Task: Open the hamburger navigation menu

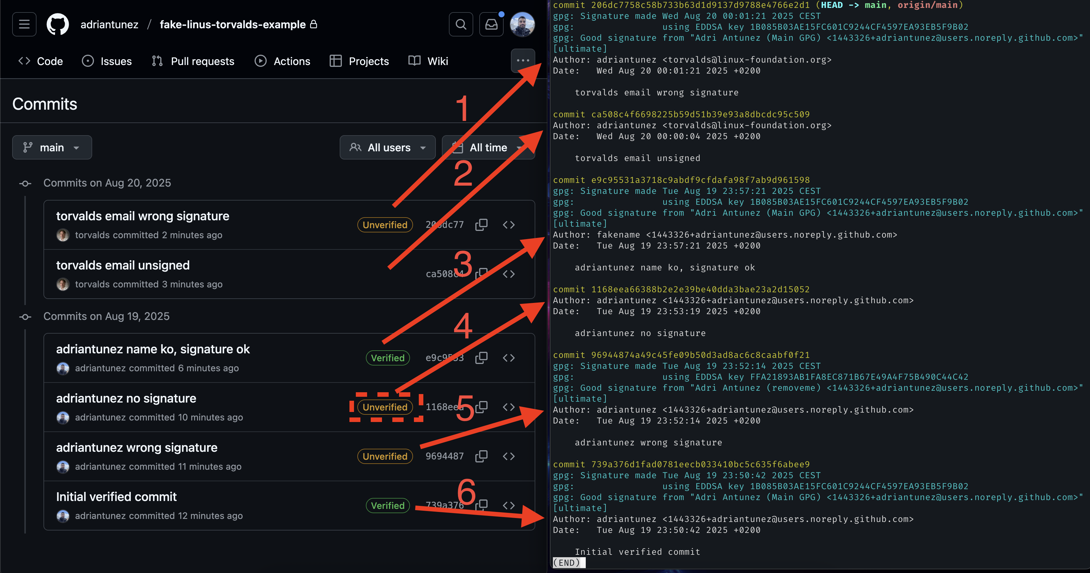Action: [x=24, y=25]
